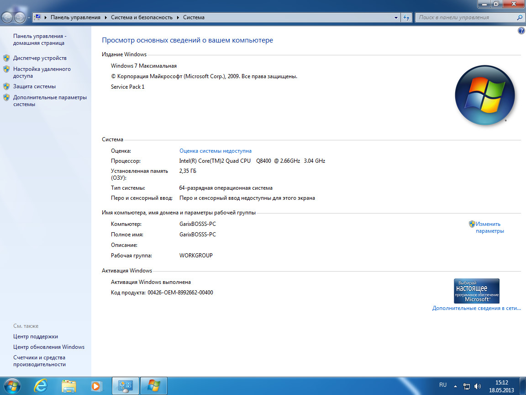Open Центр обновления Windows link
This screenshot has height=395, width=526.
pyautogui.click(x=49, y=347)
